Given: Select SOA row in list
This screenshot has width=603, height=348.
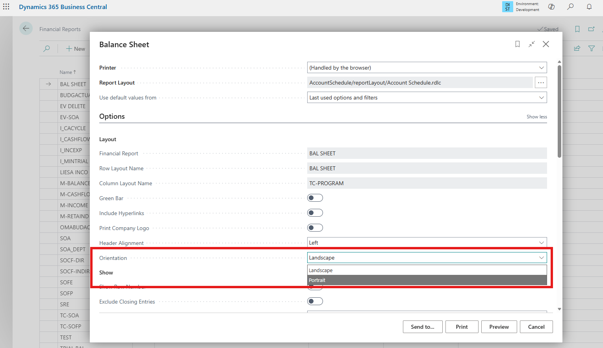Looking at the screenshot, I should point(65,238).
